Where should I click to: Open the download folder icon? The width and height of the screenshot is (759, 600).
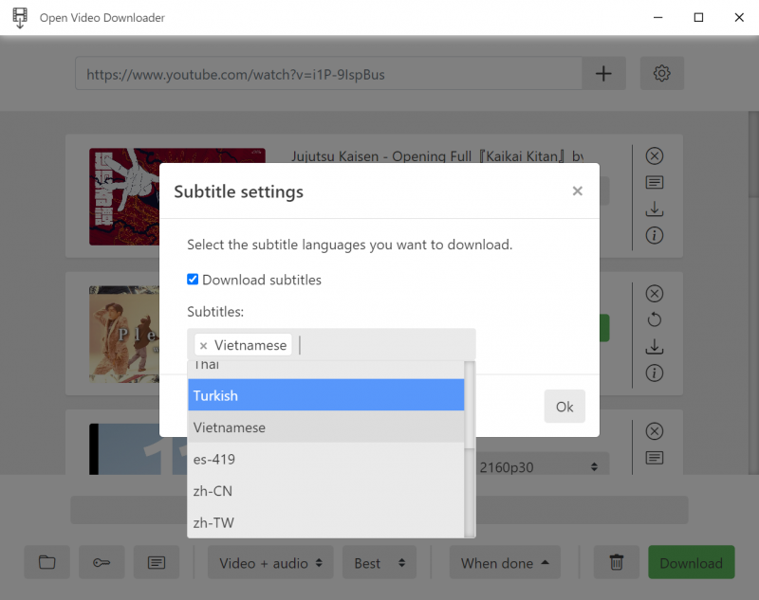(46, 561)
